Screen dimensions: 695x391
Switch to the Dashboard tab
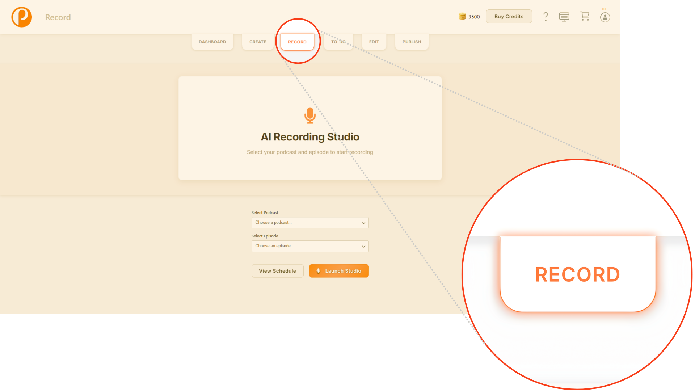212,42
